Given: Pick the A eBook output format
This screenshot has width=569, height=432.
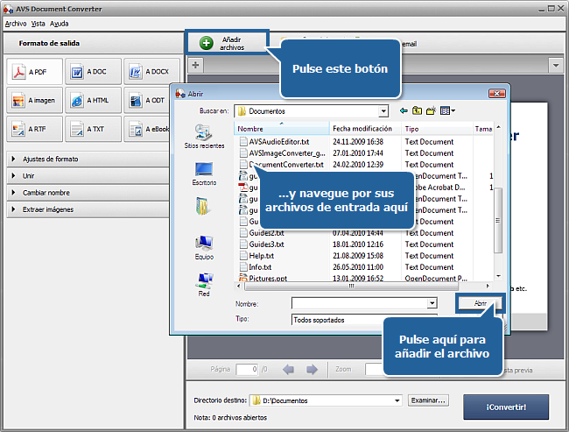Looking at the screenshot, I should click(146, 129).
